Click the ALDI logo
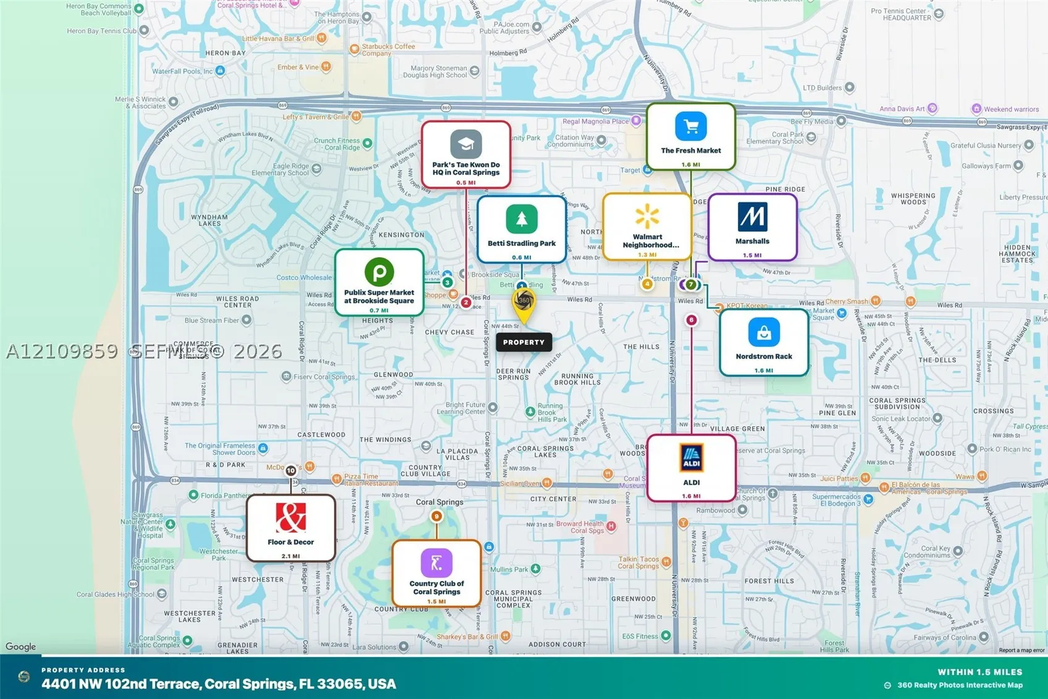This screenshot has width=1048, height=699. 691,459
